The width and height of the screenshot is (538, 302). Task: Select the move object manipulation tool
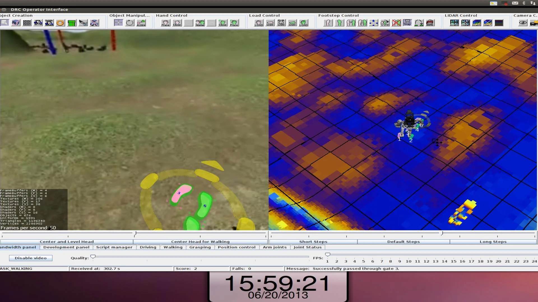tap(119, 23)
